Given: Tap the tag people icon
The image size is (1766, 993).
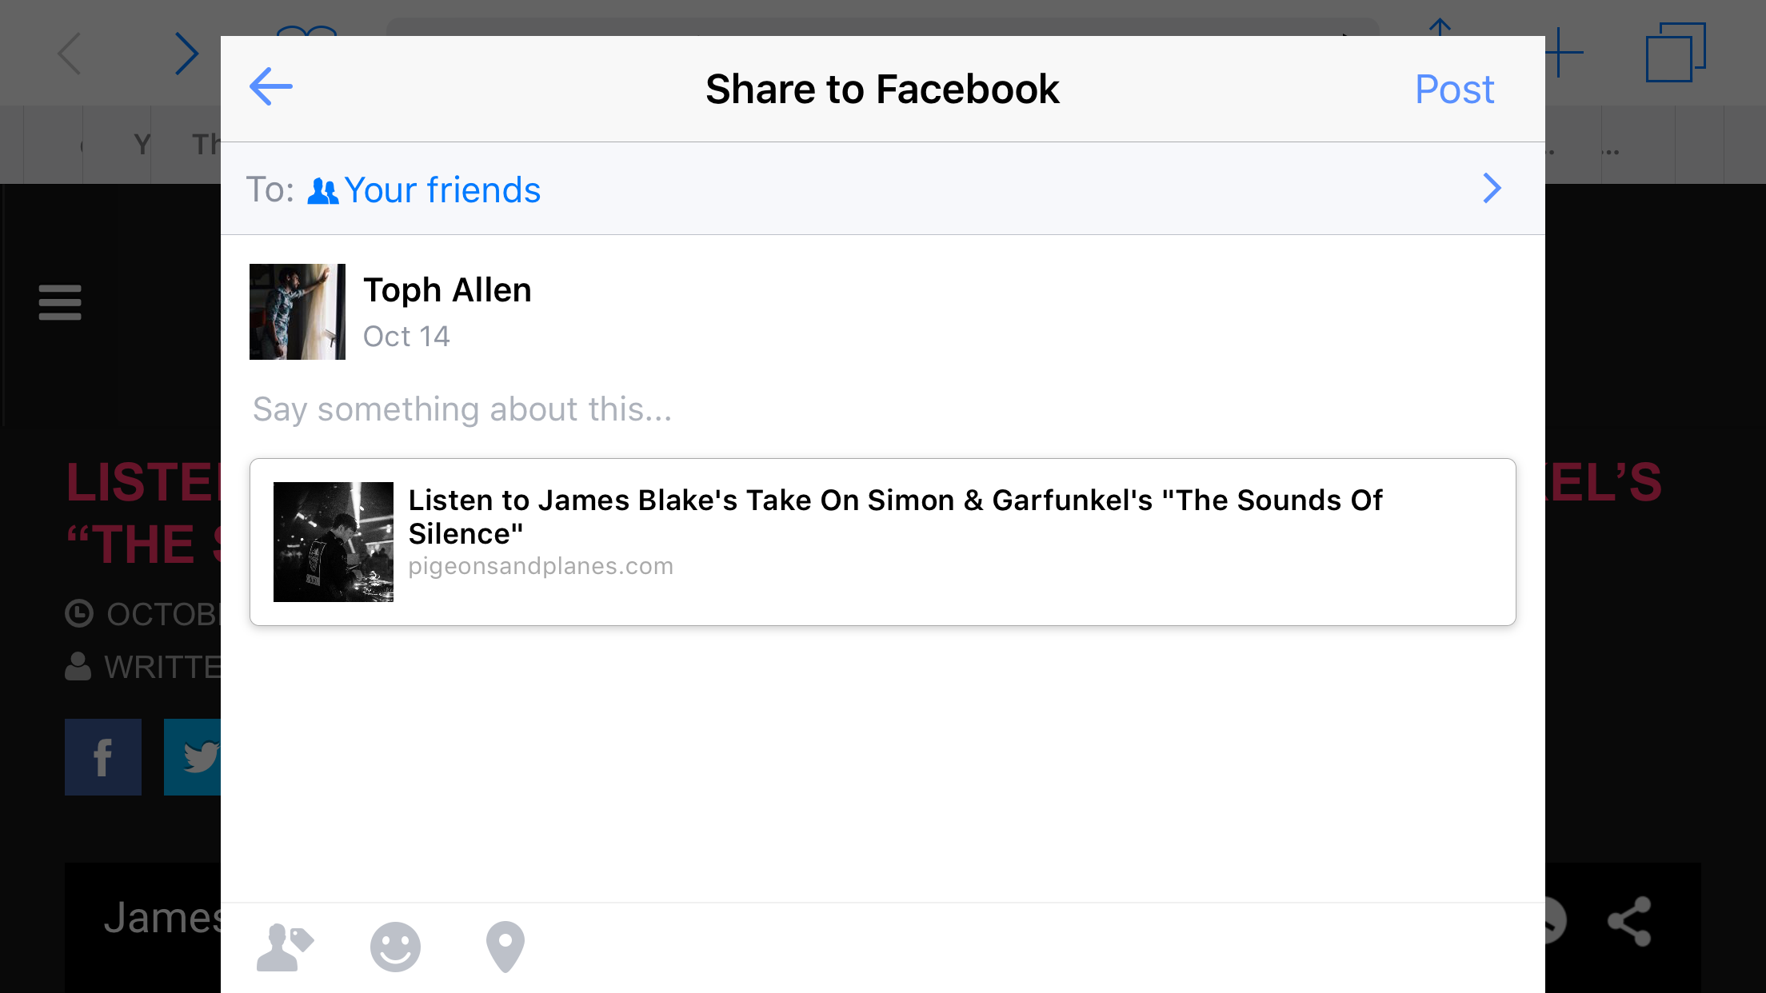Looking at the screenshot, I should [285, 947].
